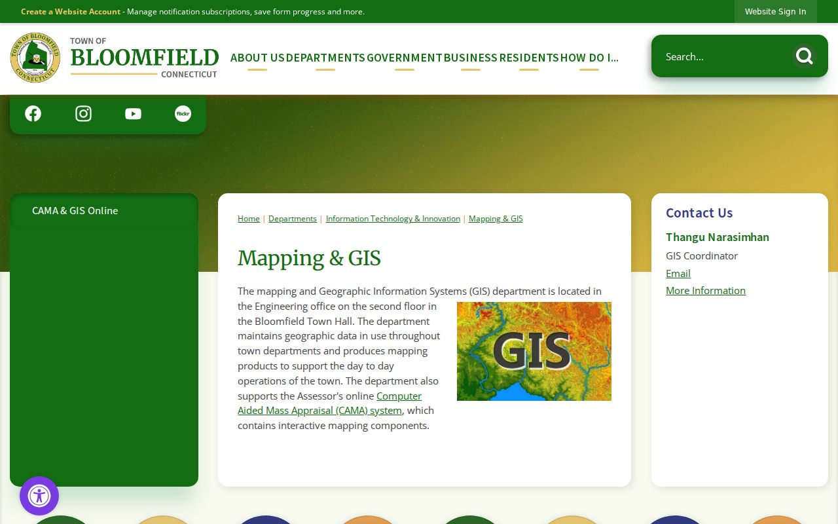
Task: Follow the Create a Website Account link
Action: point(71,12)
